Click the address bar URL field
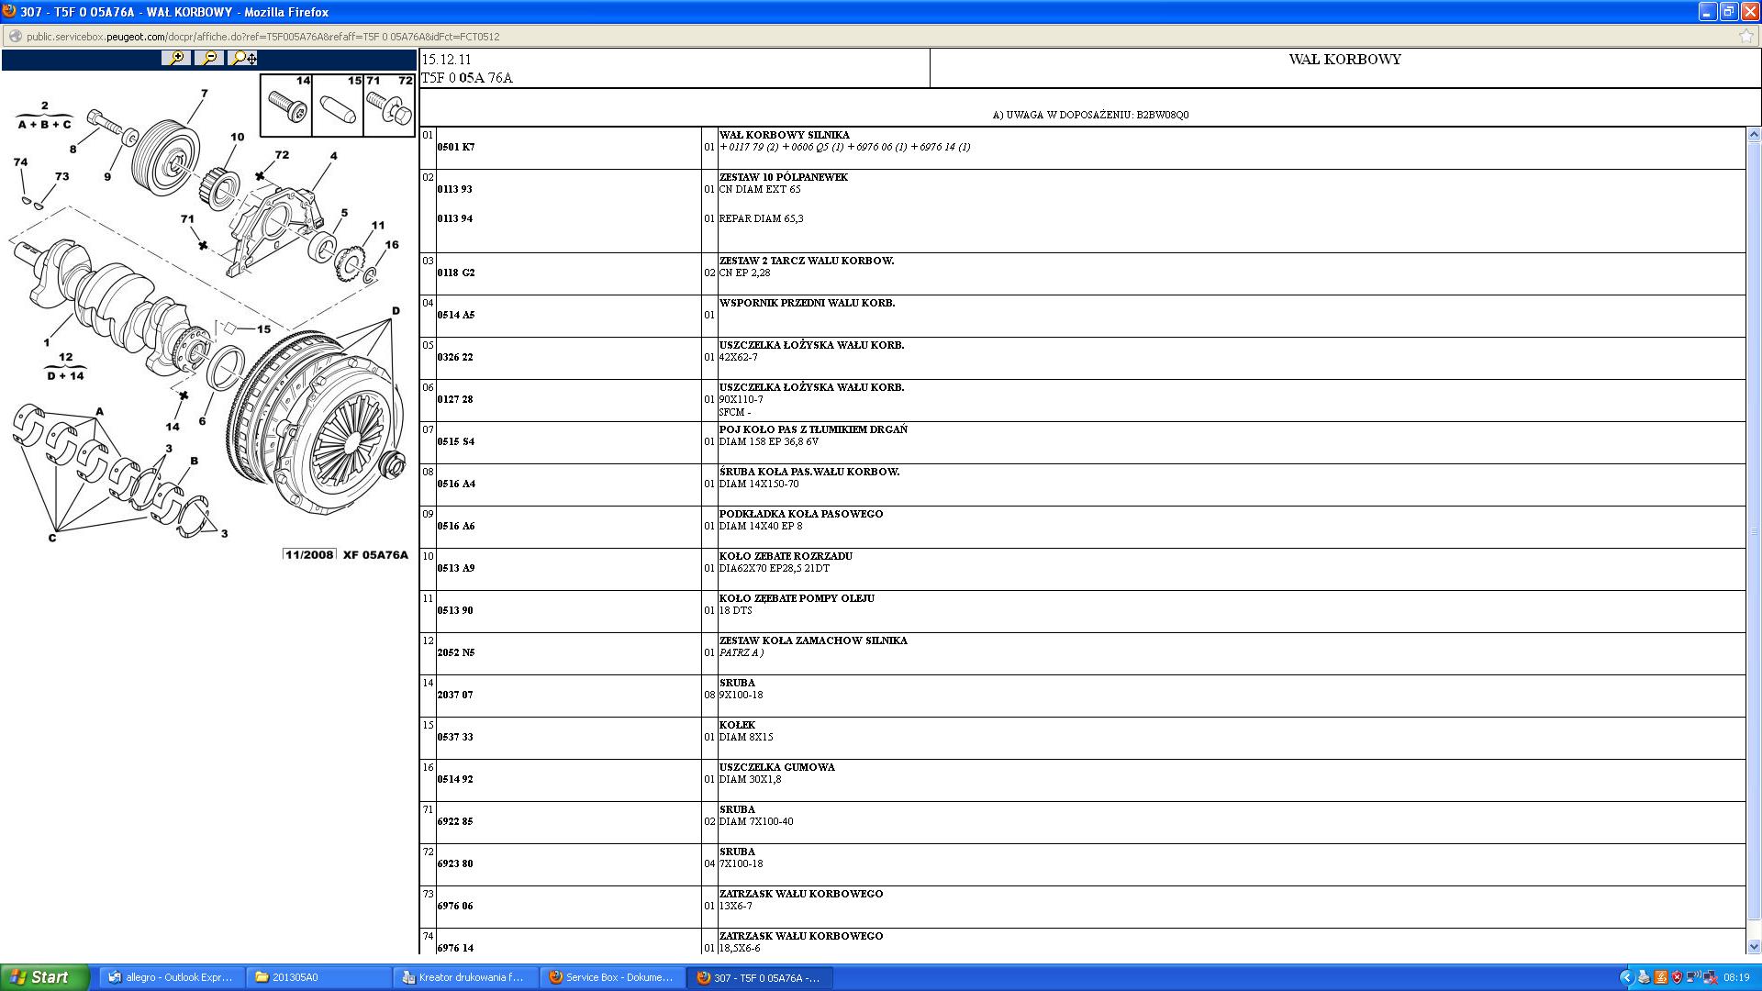Image resolution: width=1762 pixels, height=991 pixels. coord(642,37)
